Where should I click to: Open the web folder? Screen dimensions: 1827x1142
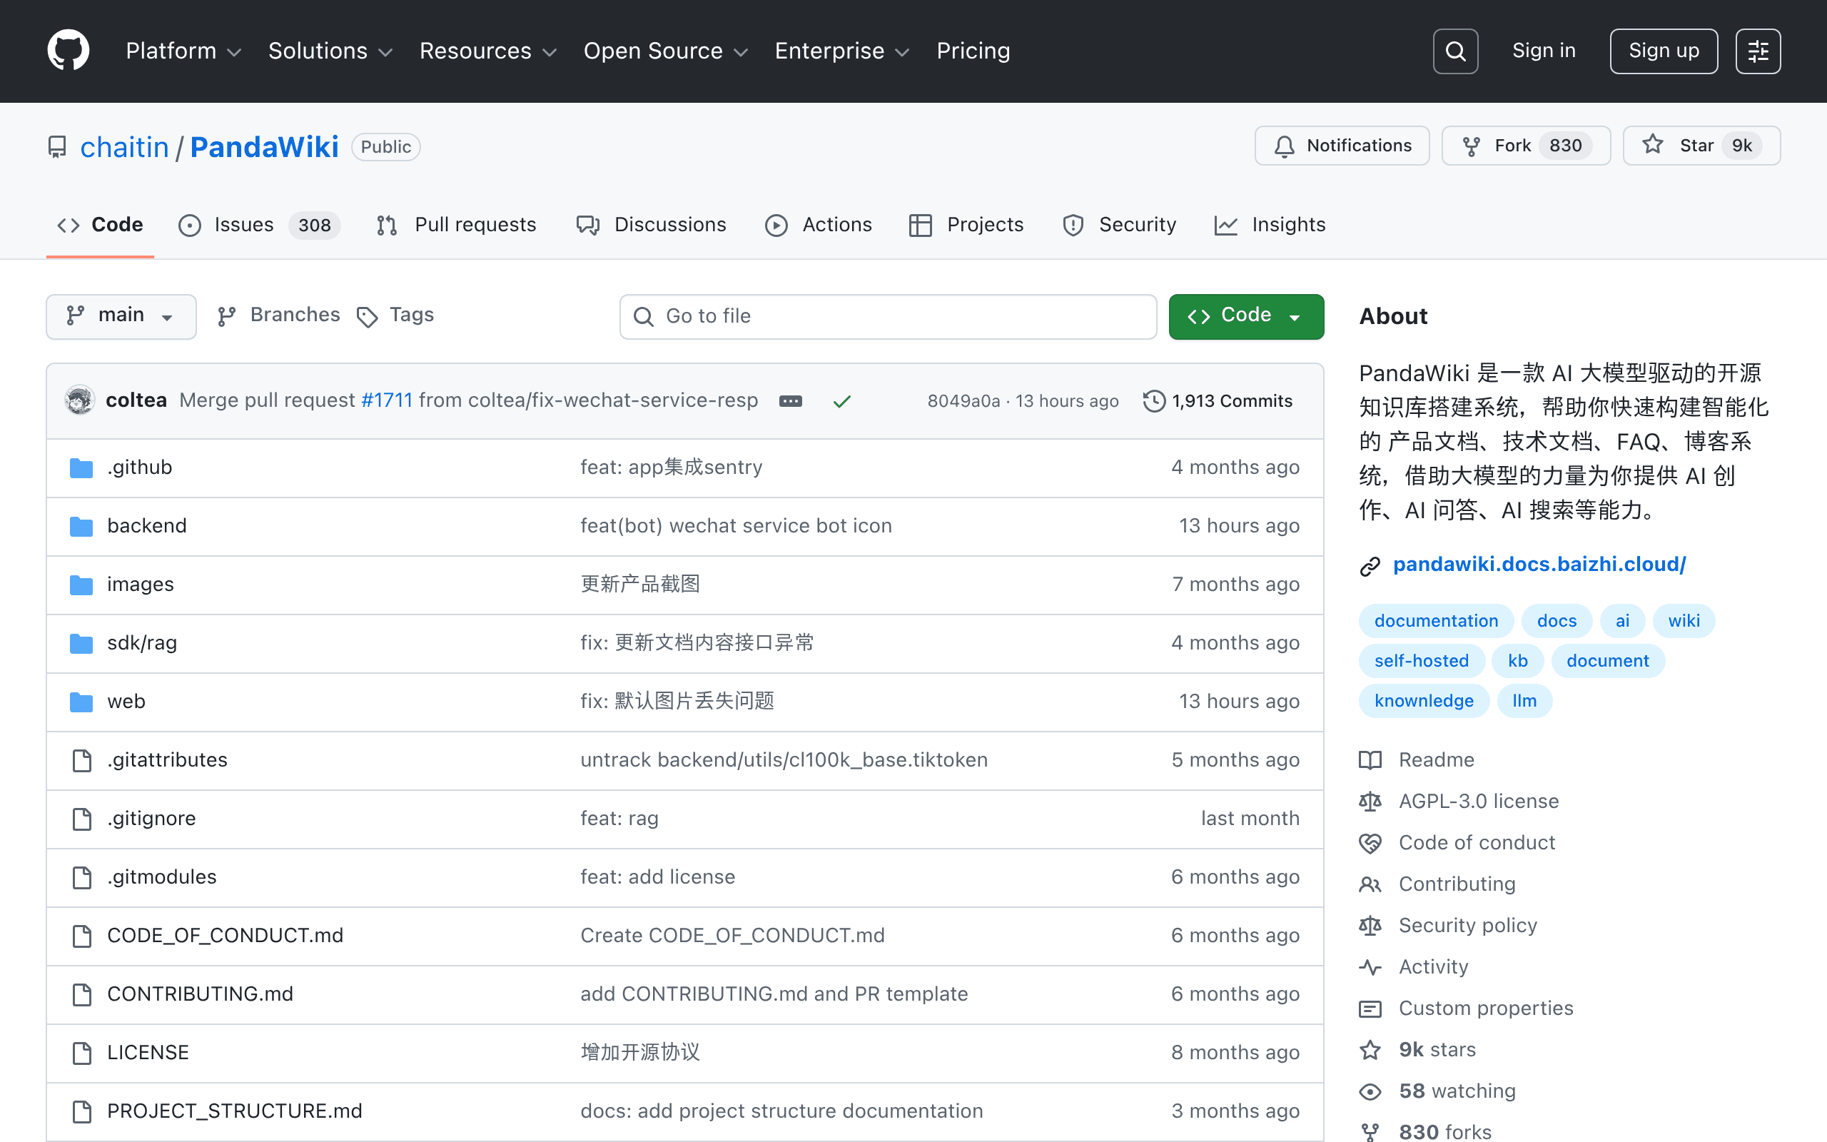click(126, 702)
